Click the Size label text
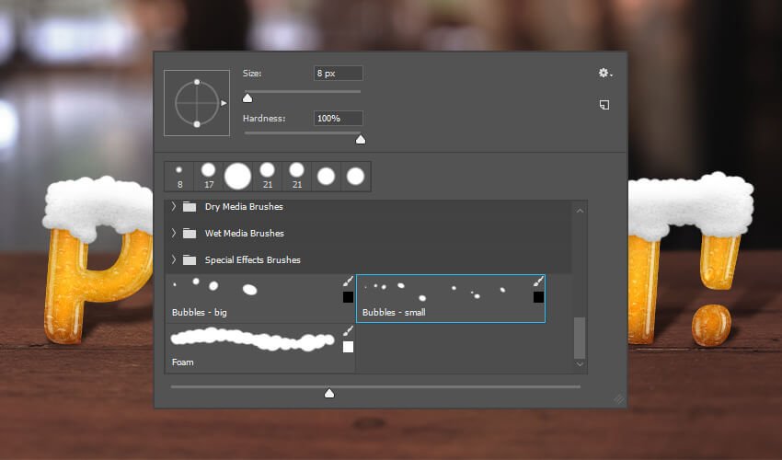Viewport: 782px width, 460px height. coord(252,74)
